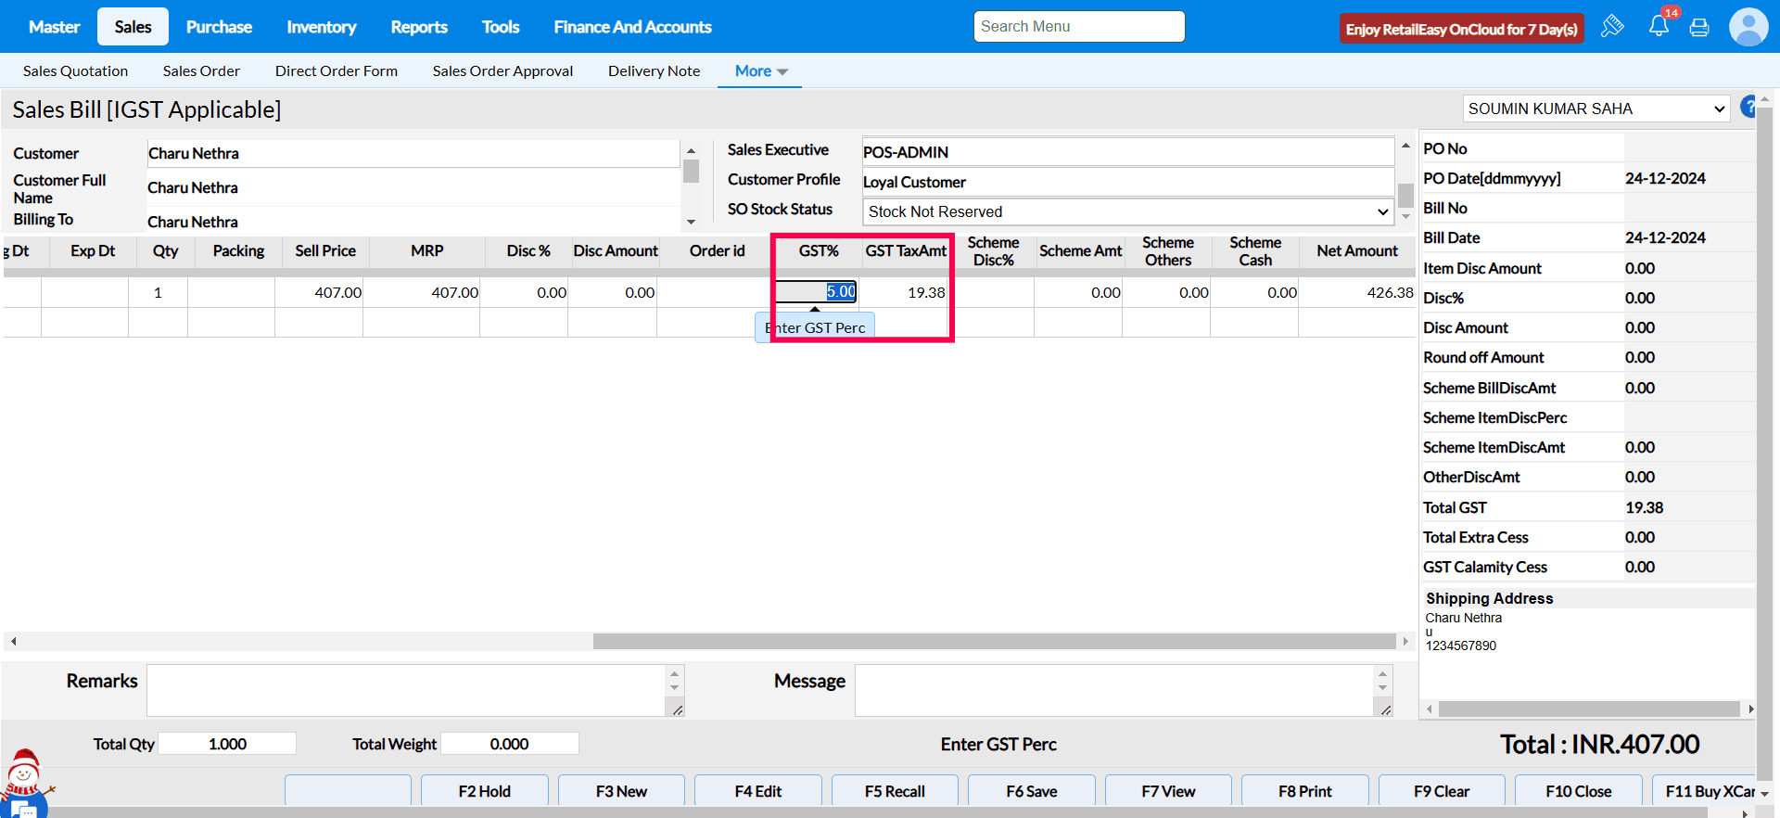The width and height of the screenshot is (1780, 818).
Task: Open the arrow beside F11 Buy XCar
Action: [x=1764, y=793]
